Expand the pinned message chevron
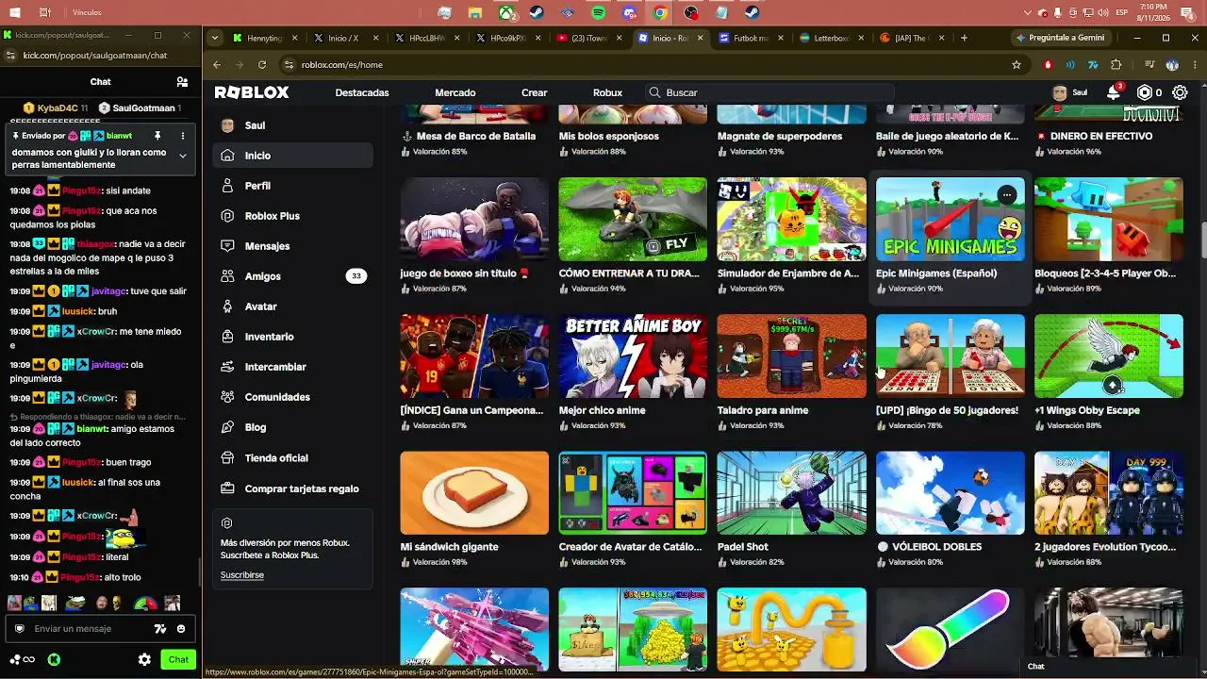Image resolution: width=1207 pixels, height=679 pixels. coord(183,156)
